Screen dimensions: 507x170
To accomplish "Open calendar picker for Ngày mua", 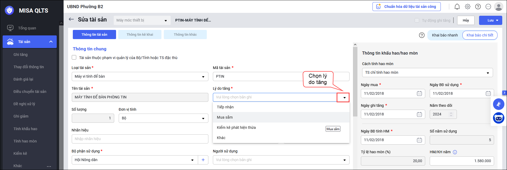I will [x=419, y=94].
